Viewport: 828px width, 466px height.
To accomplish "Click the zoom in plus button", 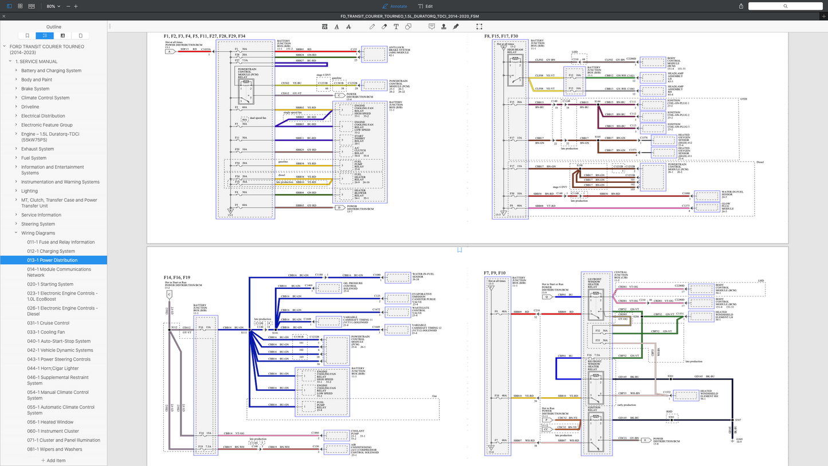I will [76, 6].
